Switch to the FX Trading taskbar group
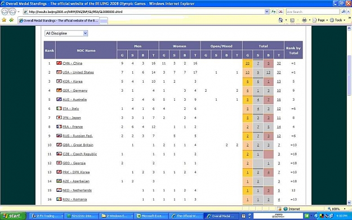Viewport: 352px width, 220px height. click(47, 216)
